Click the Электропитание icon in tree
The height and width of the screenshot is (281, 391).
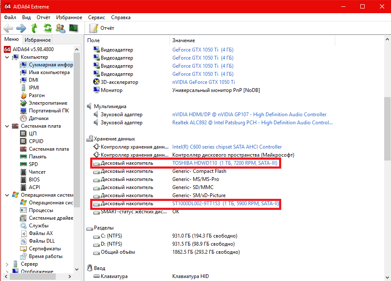[23, 103]
